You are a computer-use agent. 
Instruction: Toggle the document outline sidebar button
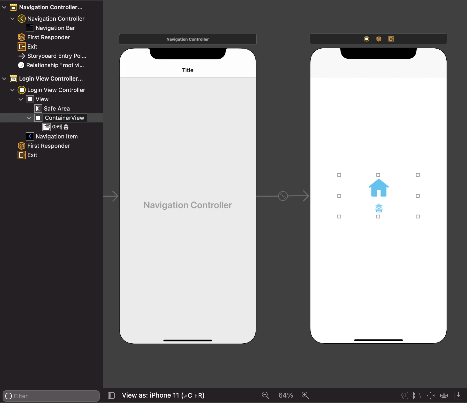click(111, 395)
